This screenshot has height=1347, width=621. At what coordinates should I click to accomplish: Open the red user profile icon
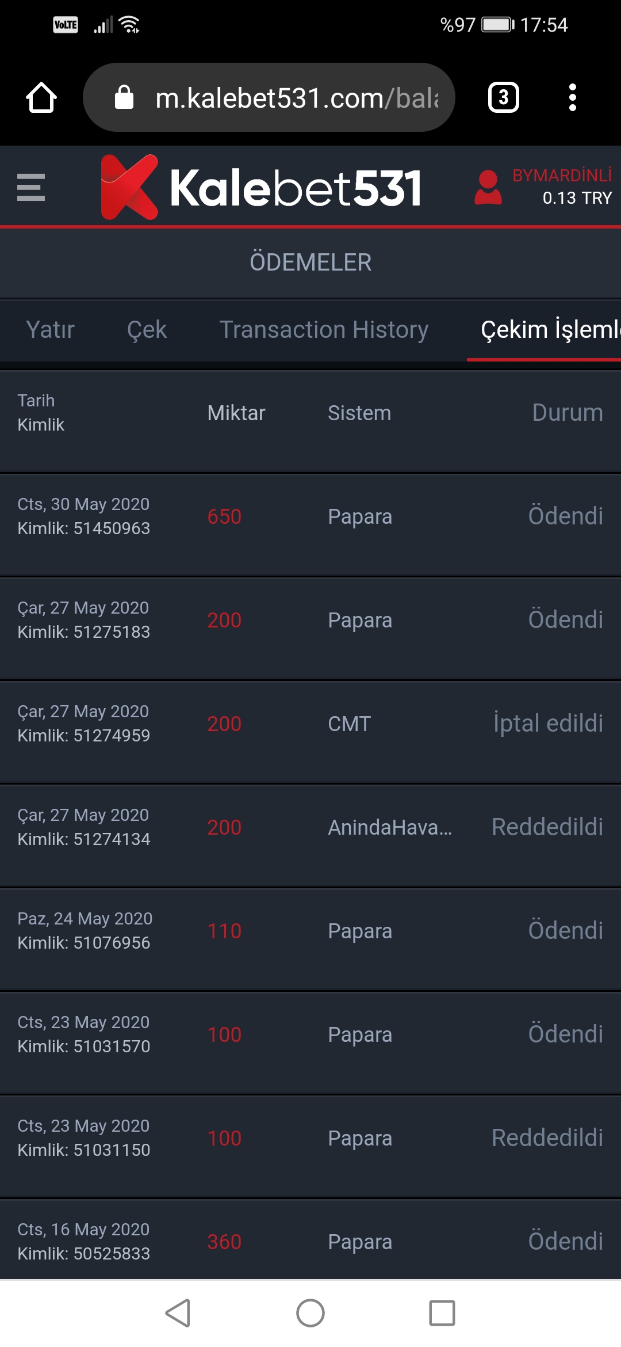pos(488,187)
